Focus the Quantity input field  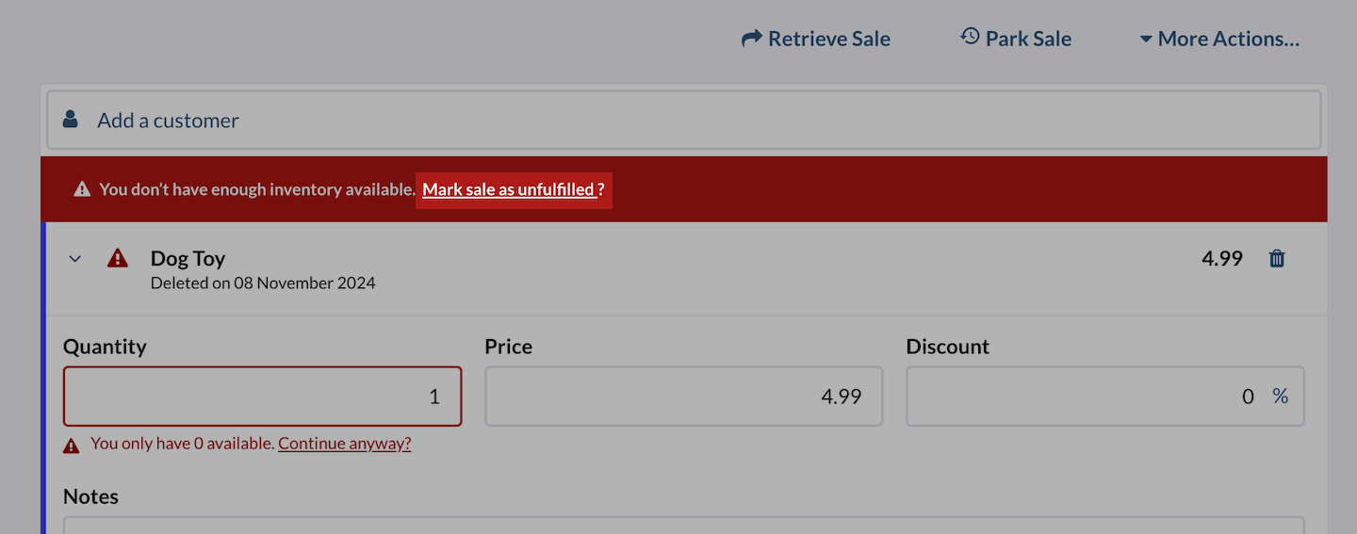coord(262,396)
